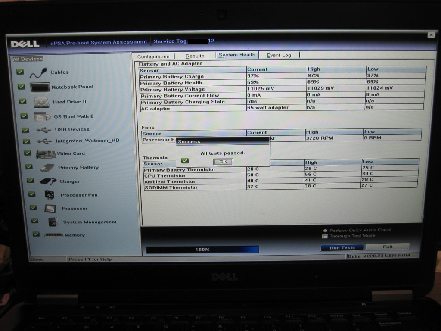Viewport: 441px width, 331px height.
Task: Click the Ambient Thermistor row label
Action: [170, 182]
